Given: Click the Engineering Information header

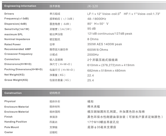Looking at the screenshot, I should [20, 6].
